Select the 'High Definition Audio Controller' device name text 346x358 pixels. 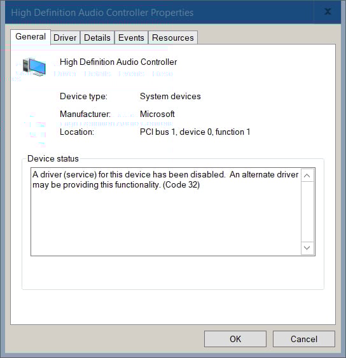pos(118,62)
